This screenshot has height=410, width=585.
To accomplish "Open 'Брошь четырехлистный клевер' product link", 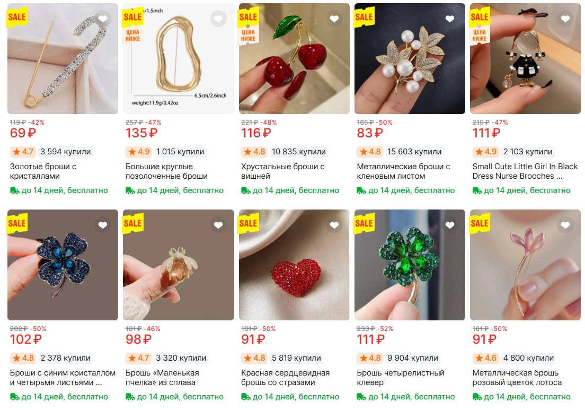I will [x=401, y=378].
